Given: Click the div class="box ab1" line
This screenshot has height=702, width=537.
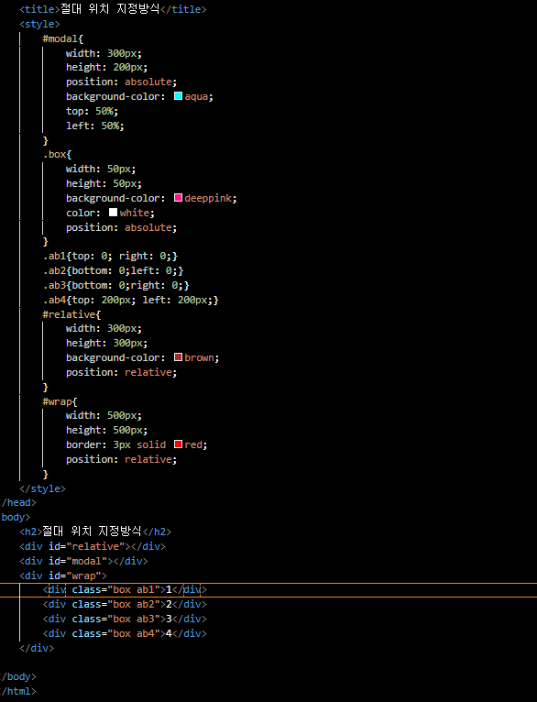Looking at the screenshot, I should 125,589.
